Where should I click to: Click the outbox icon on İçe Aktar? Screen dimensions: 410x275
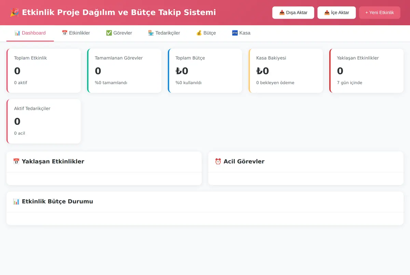327,13
